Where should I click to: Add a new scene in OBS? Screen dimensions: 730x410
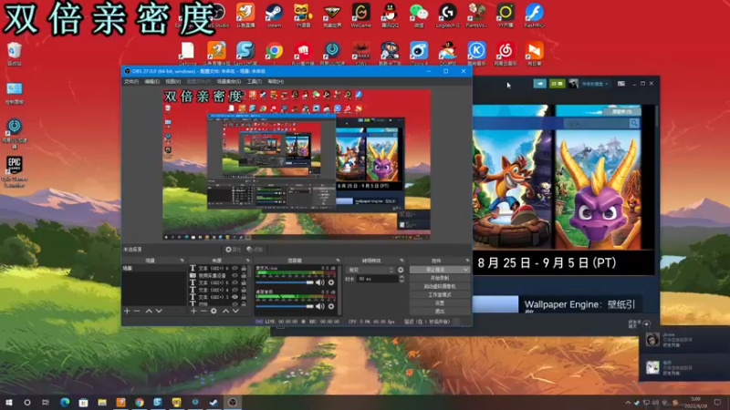(127, 311)
